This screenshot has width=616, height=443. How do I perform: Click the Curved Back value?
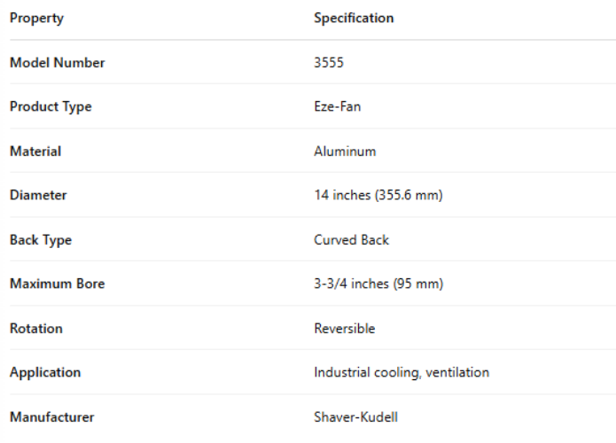click(x=351, y=240)
